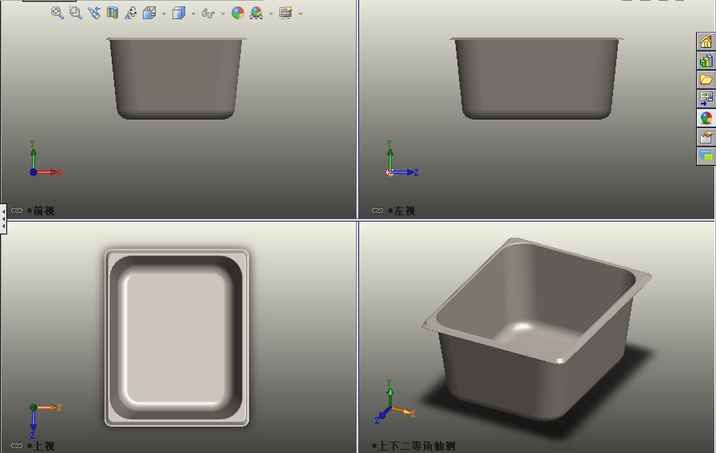Open the Design Library books tab
Viewport: 716px width, 453px height.
pyautogui.click(x=706, y=61)
